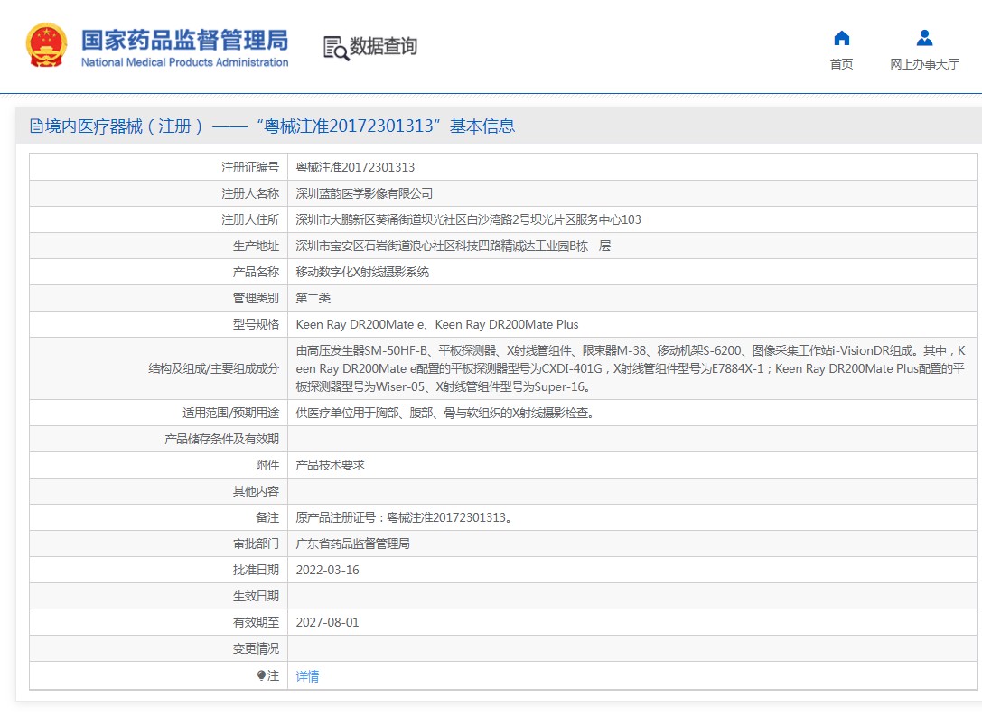Viewport: 982px width, 716px height.
Task: Click the 批准日期 label
Action: (256, 570)
